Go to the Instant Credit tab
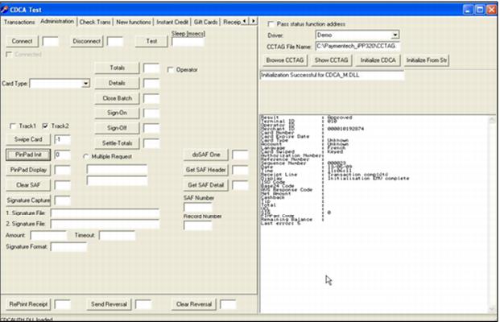The height and width of the screenshot is (322, 500). click(x=172, y=22)
